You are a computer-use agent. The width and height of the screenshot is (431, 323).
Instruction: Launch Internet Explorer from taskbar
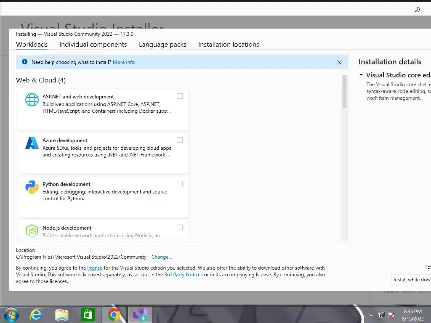tap(36, 315)
